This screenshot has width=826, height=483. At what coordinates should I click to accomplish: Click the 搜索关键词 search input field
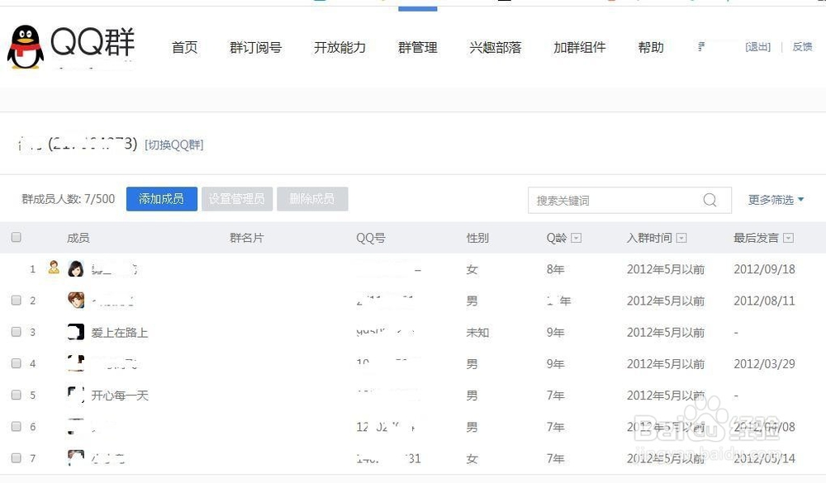615,200
